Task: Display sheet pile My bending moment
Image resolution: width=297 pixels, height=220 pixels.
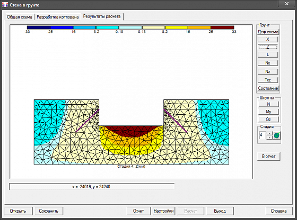Action: [x=268, y=112]
